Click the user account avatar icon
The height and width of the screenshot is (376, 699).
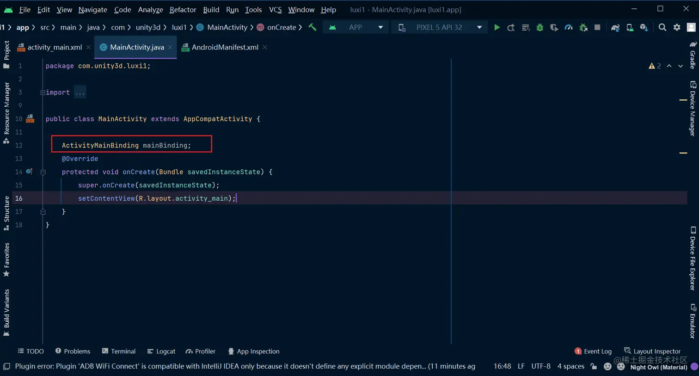[691, 28]
